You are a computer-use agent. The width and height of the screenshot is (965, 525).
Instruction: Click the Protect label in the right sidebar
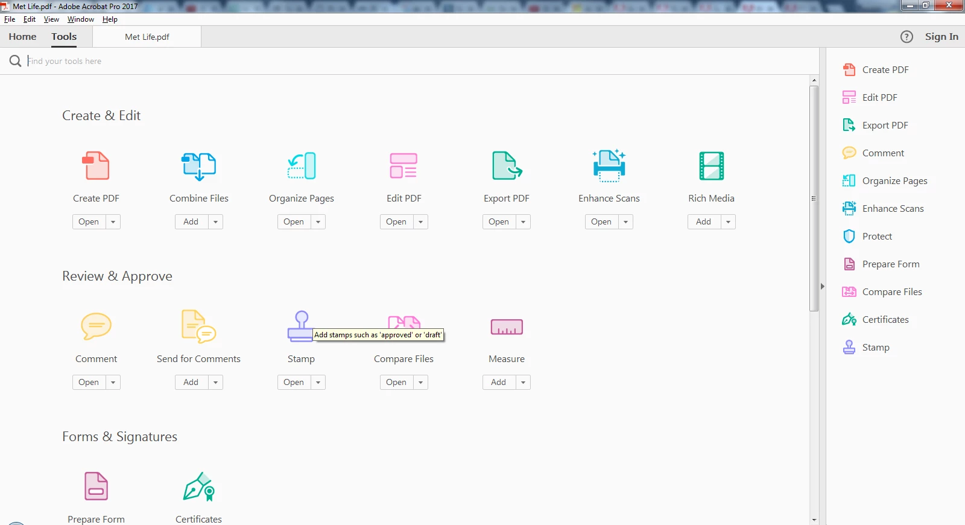(877, 237)
